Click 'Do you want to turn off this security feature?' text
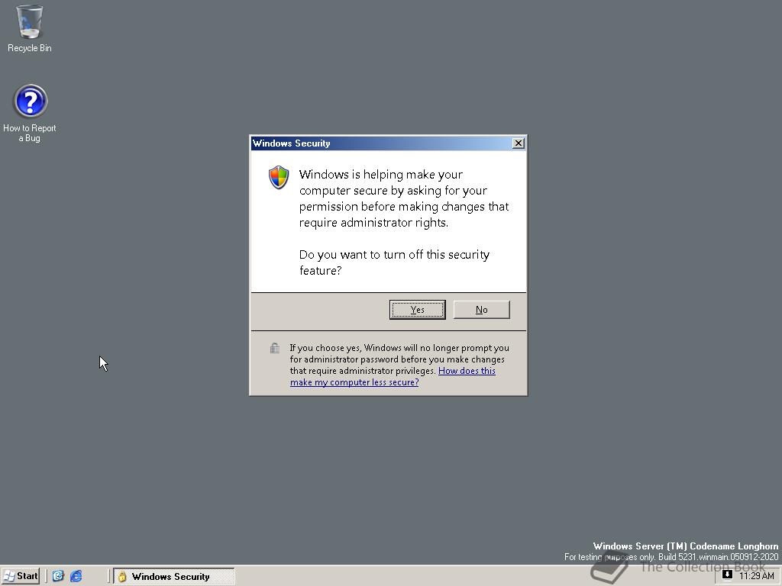Image resolution: width=782 pixels, height=586 pixels. pos(394,262)
